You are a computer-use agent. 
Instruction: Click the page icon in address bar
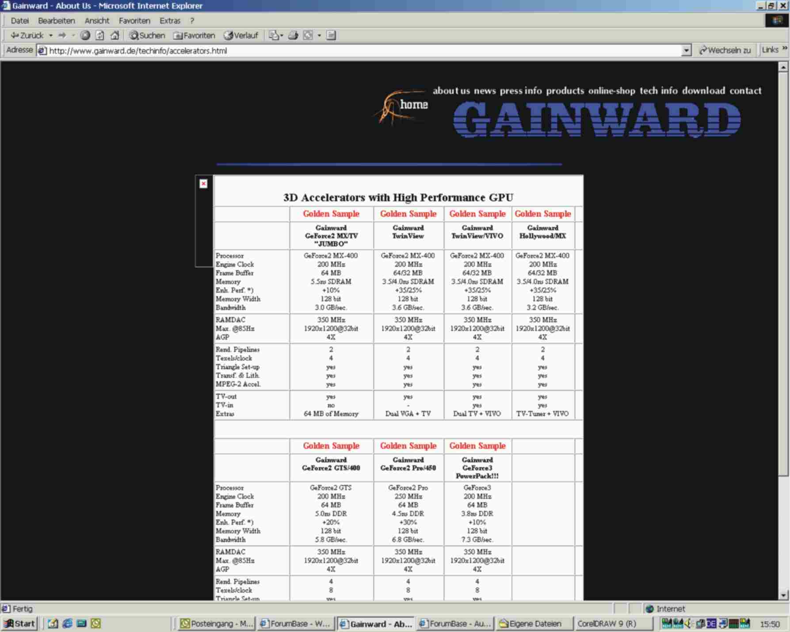pos(42,51)
